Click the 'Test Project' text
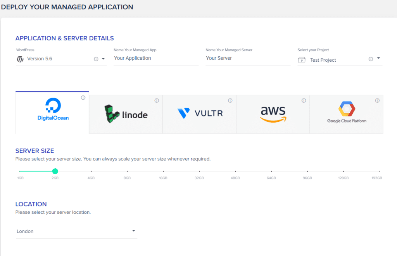 323,60
